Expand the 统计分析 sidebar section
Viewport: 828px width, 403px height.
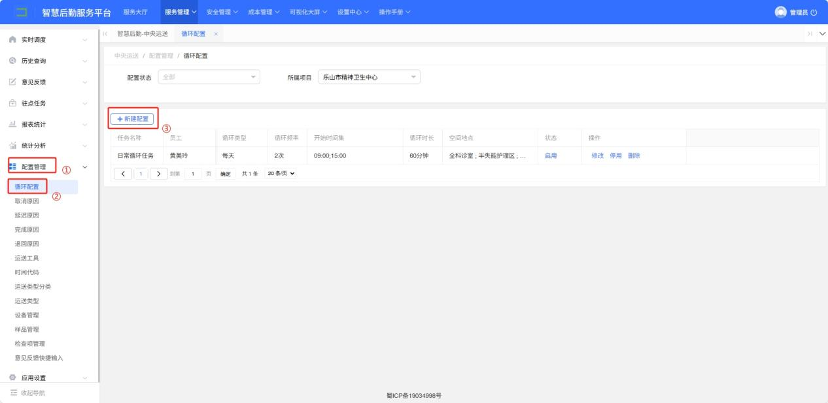tap(84, 146)
